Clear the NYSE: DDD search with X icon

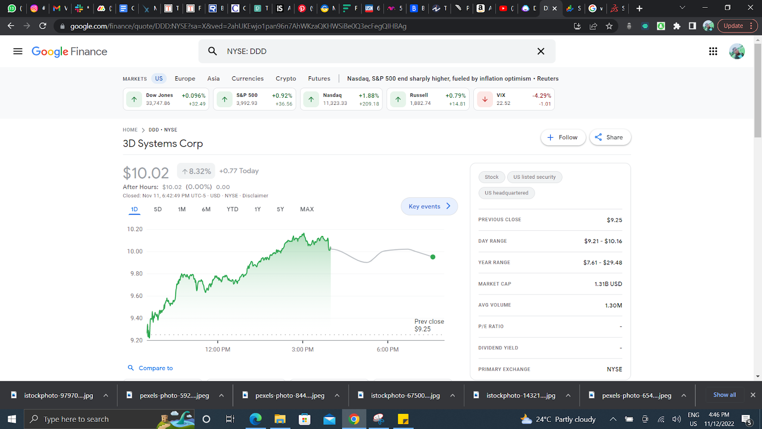click(541, 51)
